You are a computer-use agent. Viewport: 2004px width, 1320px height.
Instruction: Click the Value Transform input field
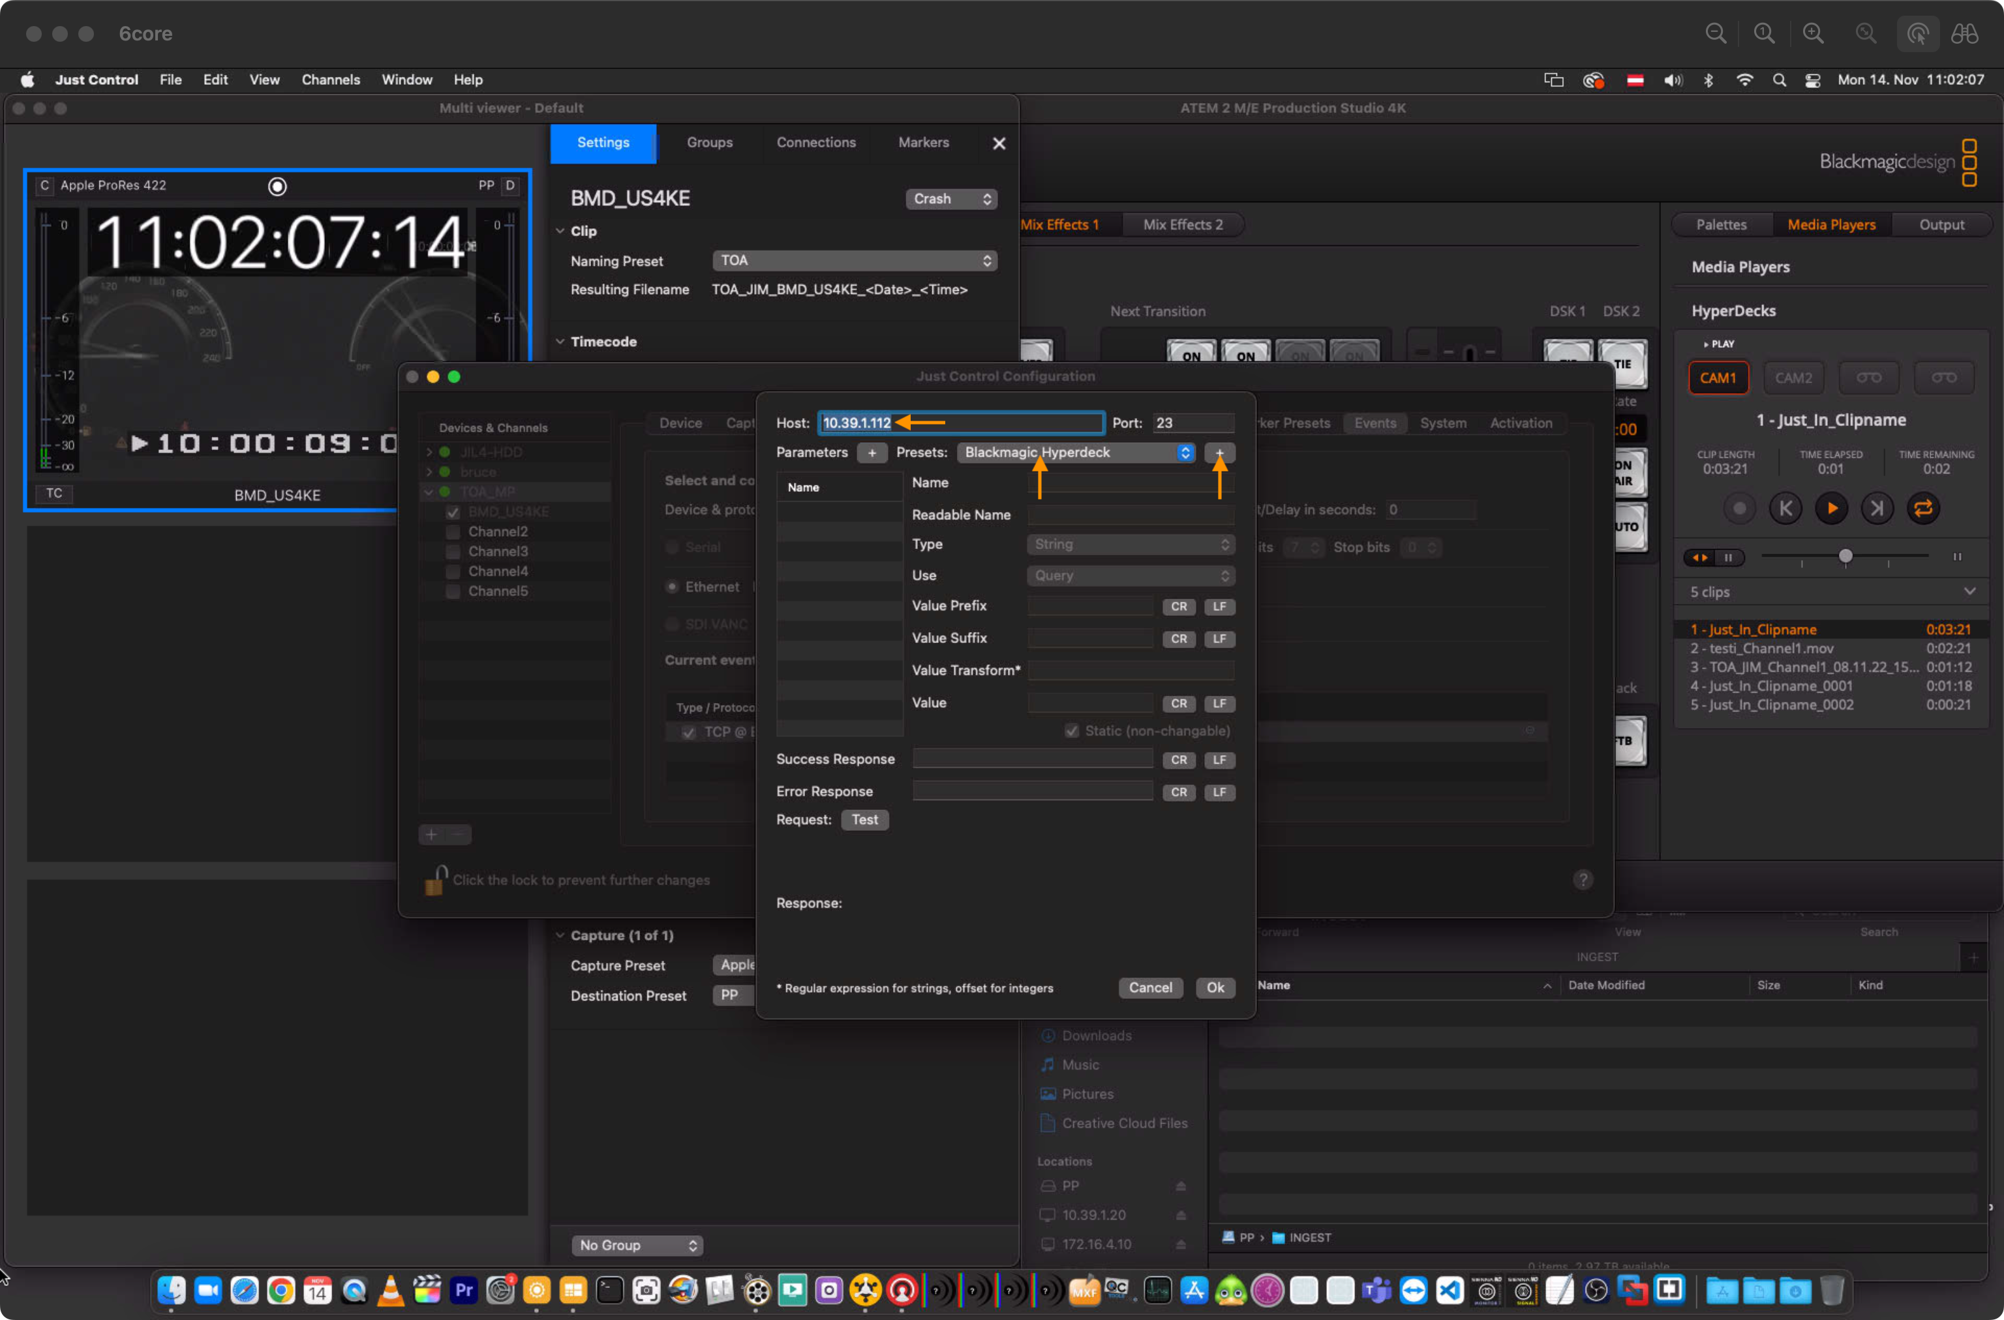[x=1130, y=671]
